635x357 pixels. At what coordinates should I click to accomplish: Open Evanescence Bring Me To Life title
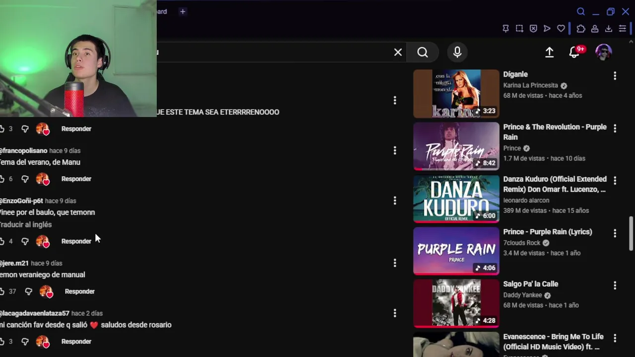click(x=553, y=342)
